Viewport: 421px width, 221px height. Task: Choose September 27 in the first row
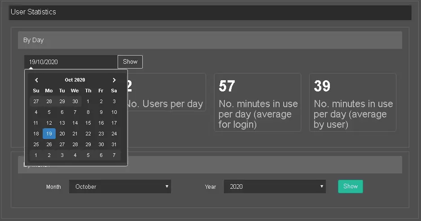click(36, 101)
